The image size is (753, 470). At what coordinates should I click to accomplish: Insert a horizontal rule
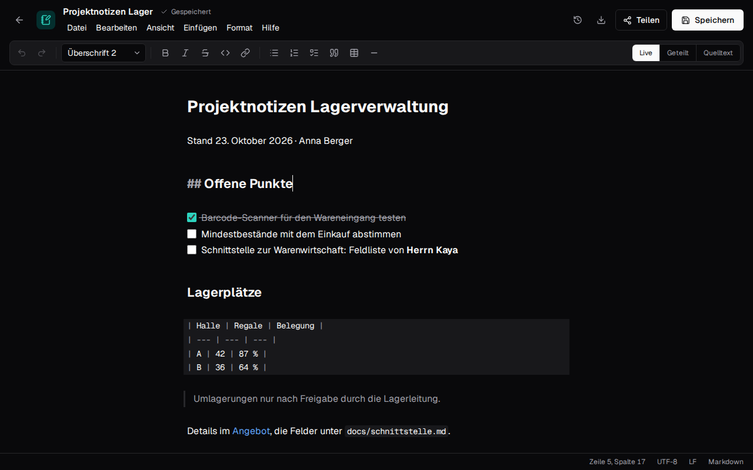[374, 53]
